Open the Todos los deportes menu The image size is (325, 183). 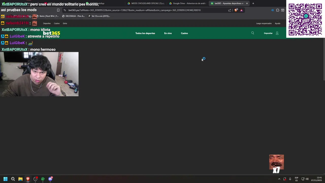[x=145, y=33]
